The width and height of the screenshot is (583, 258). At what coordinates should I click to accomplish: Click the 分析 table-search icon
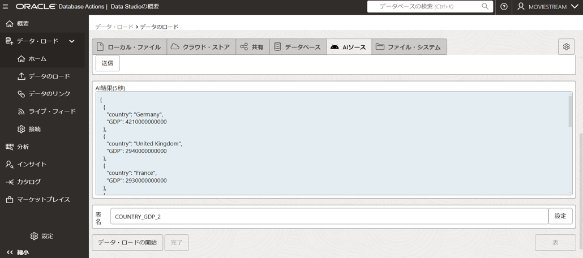(9, 147)
